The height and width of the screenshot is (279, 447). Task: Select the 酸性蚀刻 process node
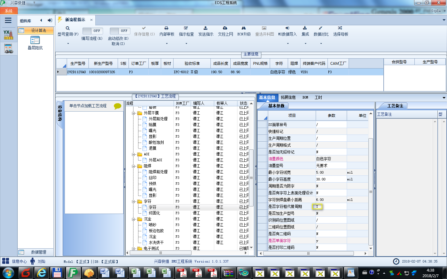coord(156,143)
